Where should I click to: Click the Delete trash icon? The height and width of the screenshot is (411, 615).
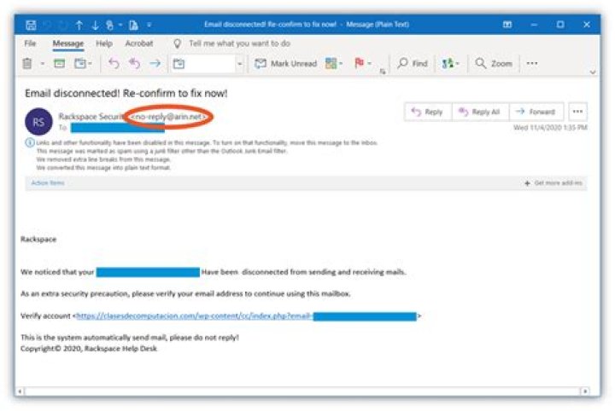tap(27, 64)
